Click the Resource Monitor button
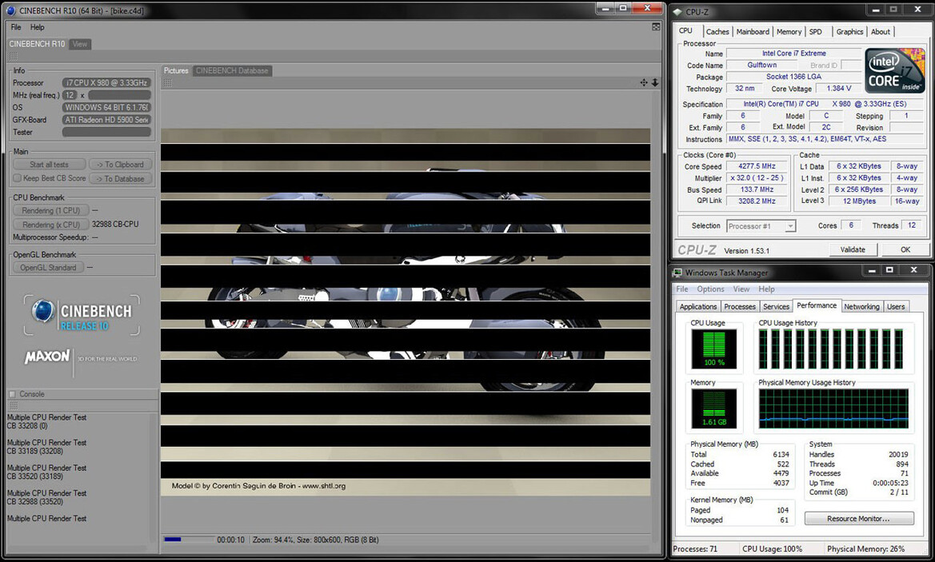The width and height of the screenshot is (935, 562). pyautogui.click(x=858, y=519)
